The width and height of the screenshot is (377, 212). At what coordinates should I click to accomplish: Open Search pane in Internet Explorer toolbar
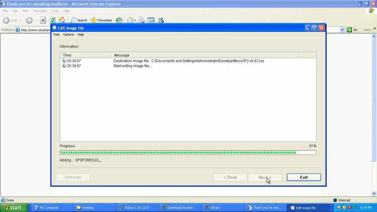click(x=79, y=20)
